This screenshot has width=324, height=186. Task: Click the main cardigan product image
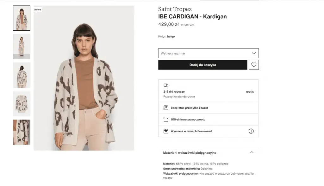(x=84, y=78)
